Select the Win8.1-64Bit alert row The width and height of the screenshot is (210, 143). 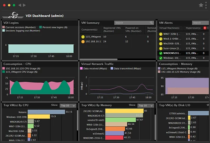point(183,39)
